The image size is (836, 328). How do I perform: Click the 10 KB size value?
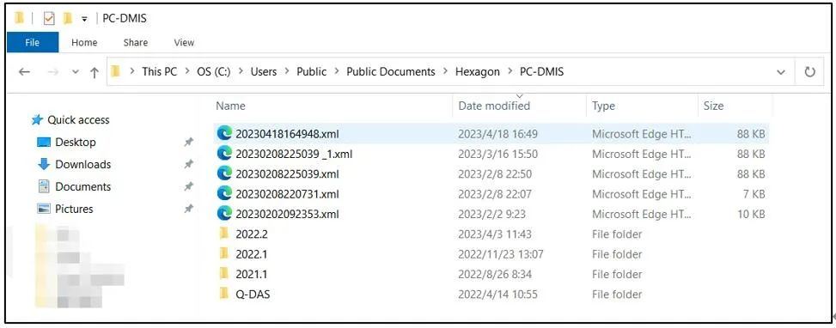coord(751,214)
